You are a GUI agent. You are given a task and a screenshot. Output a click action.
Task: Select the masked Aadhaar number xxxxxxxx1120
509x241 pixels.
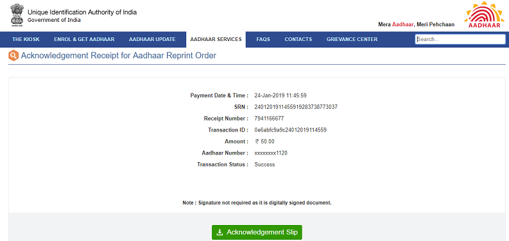(x=271, y=153)
